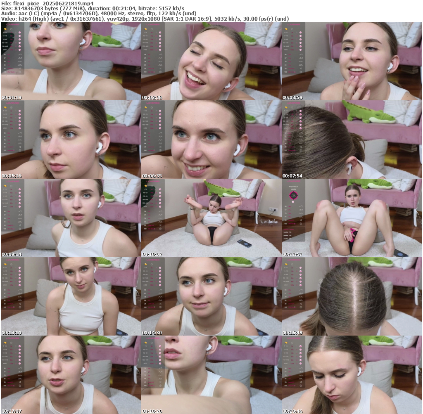This screenshot has width=423, height=414.
Task: Select the Size and duration header line
Action: 93,8
